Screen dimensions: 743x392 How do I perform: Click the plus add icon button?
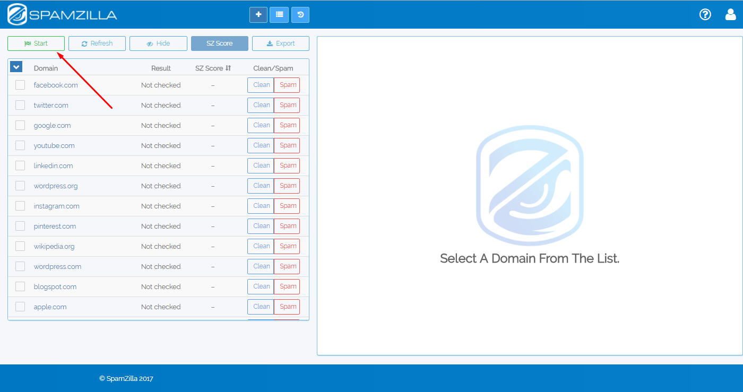pos(258,15)
